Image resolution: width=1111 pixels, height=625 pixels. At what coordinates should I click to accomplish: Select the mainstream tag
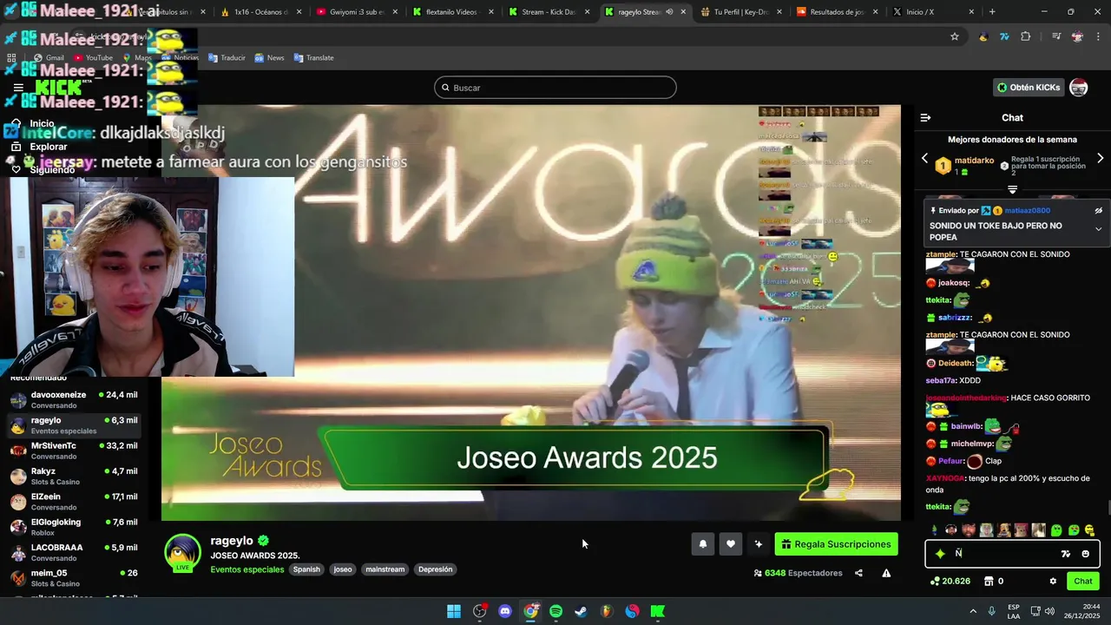tap(385, 569)
